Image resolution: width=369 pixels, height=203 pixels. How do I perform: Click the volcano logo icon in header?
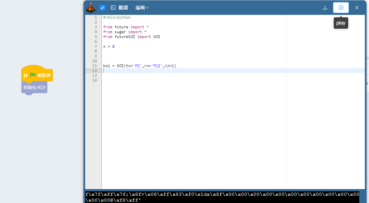click(x=91, y=7)
